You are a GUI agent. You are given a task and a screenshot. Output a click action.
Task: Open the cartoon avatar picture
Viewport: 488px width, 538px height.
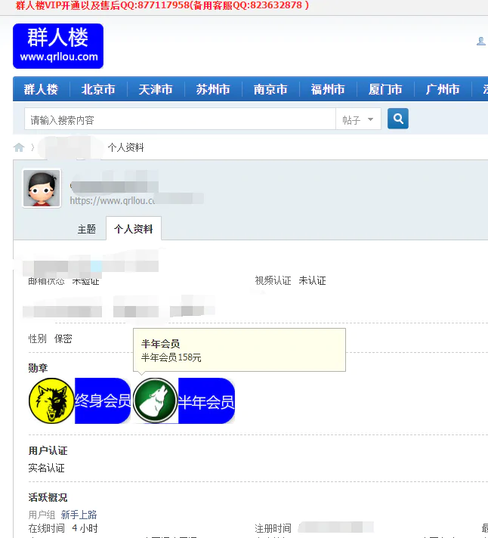[42, 188]
